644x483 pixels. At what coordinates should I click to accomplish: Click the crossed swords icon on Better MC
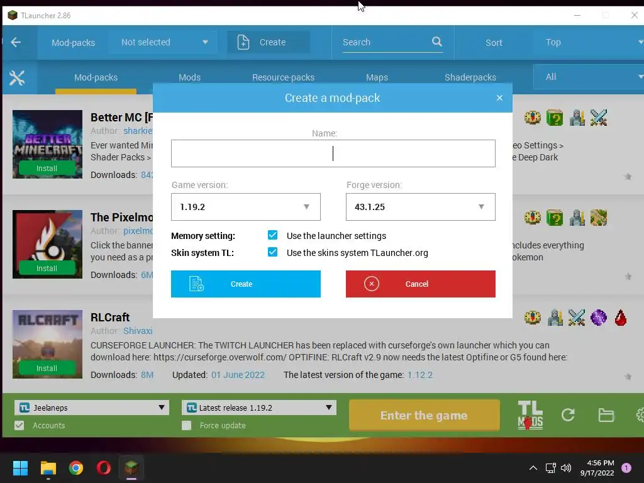click(x=599, y=118)
